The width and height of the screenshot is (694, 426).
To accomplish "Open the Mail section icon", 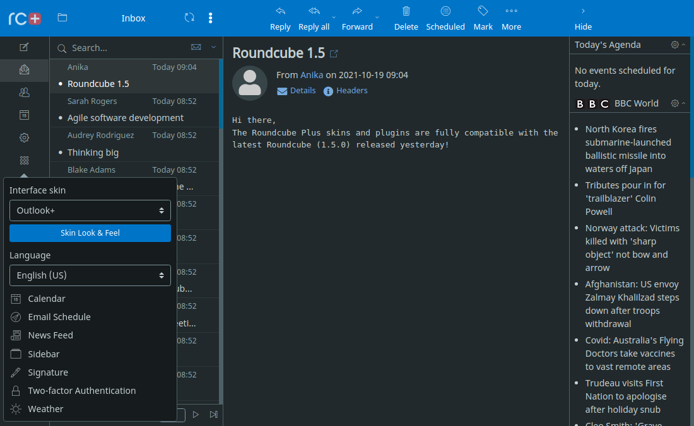I will point(25,70).
